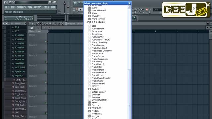Expand the 138 BPM folder in browser
Image resolution: width=212 pixels, height=119 pixels.
tap(13, 56)
